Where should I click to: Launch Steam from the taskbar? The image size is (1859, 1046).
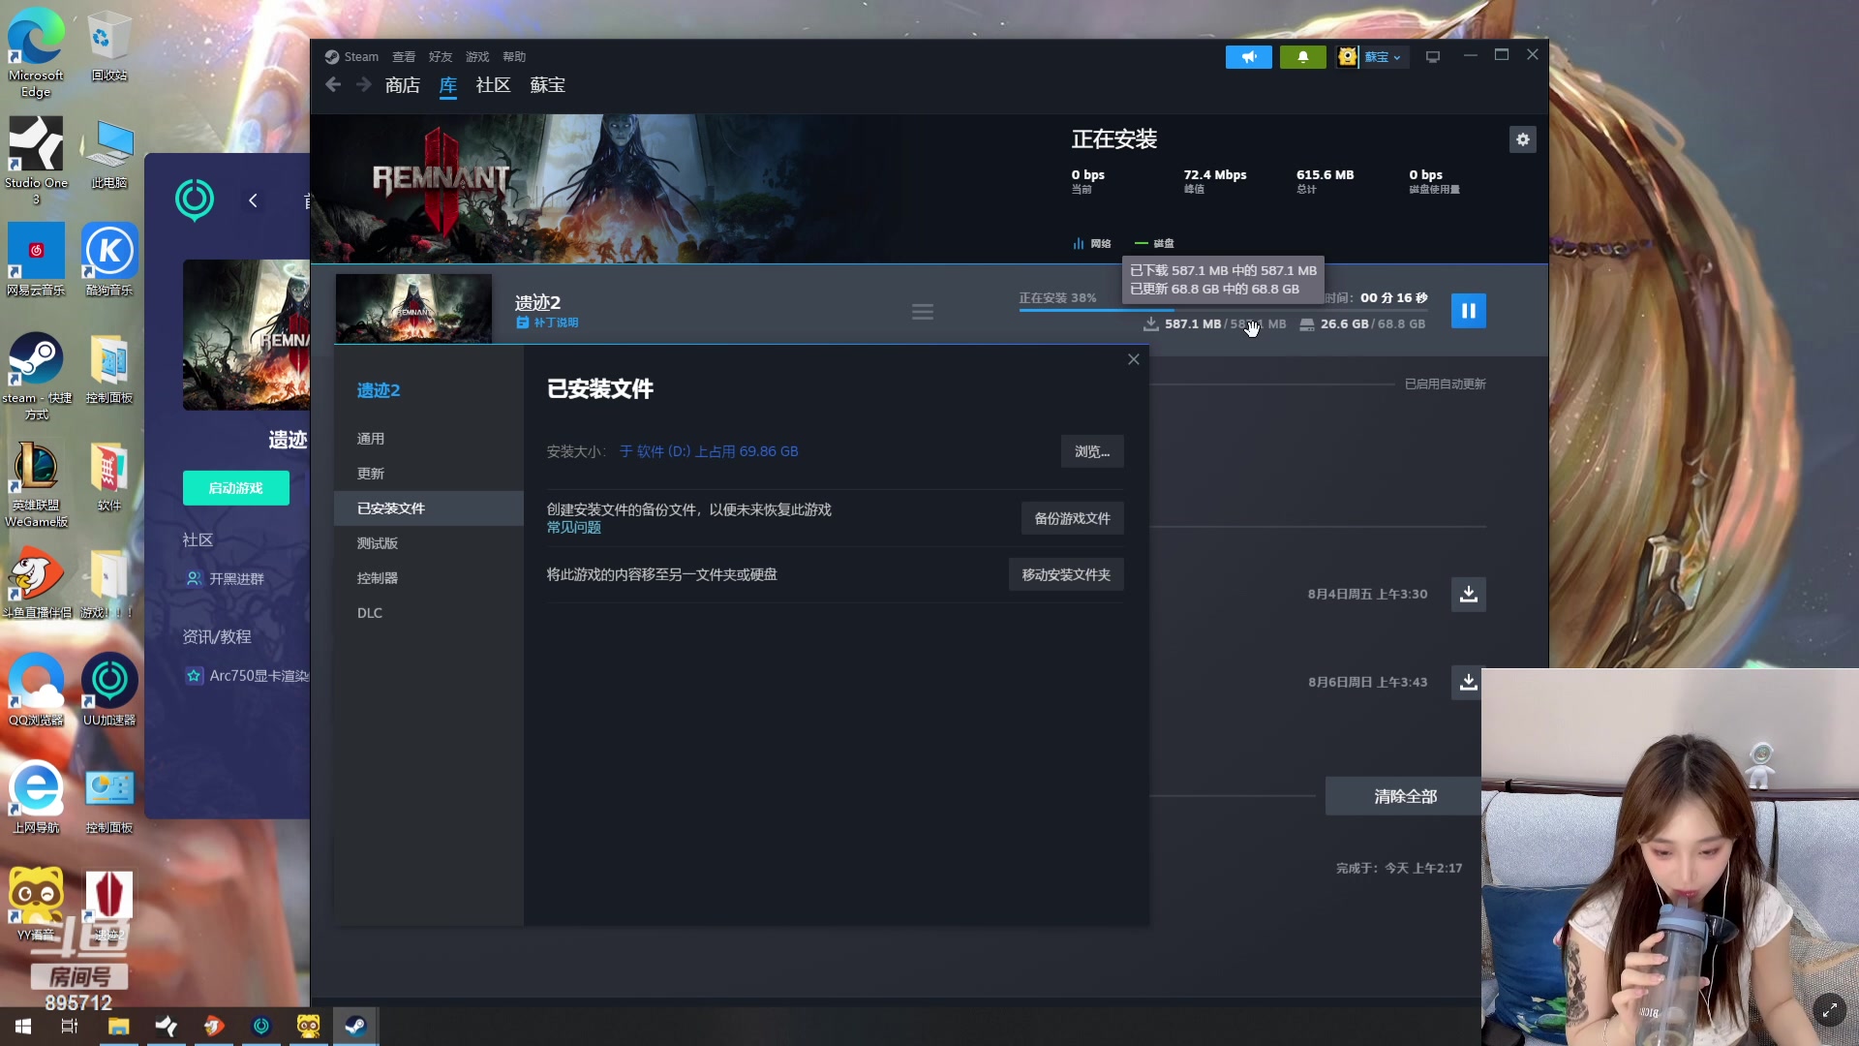354,1026
